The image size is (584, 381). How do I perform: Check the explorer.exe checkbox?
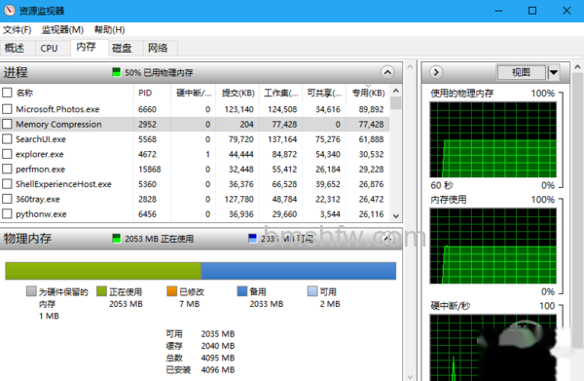(x=7, y=154)
